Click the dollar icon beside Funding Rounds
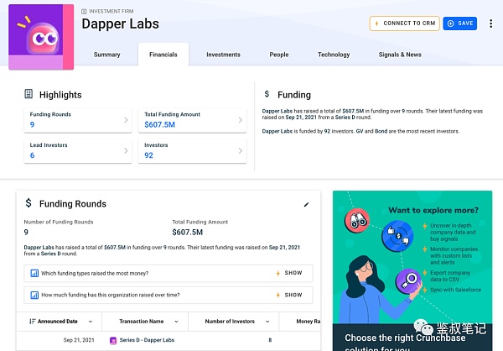The height and width of the screenshot is (351, 503). [29, 203]
